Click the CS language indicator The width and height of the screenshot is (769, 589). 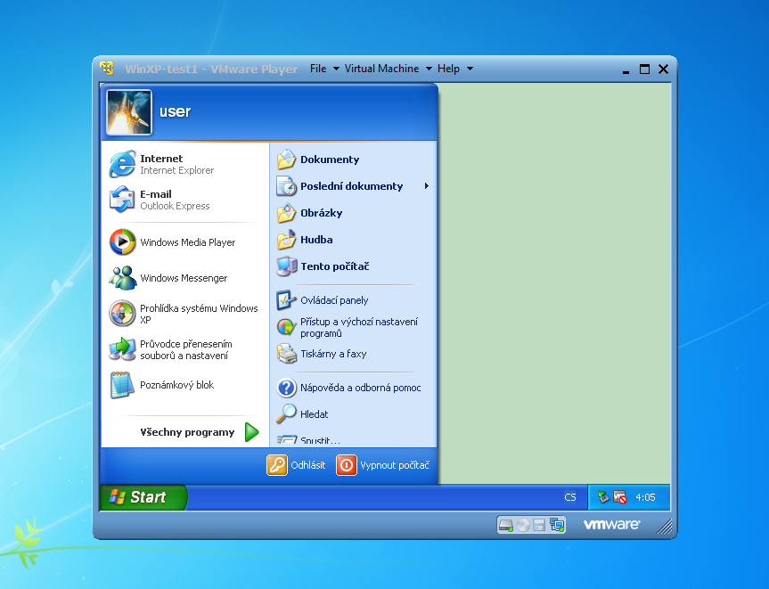(570, 497)
